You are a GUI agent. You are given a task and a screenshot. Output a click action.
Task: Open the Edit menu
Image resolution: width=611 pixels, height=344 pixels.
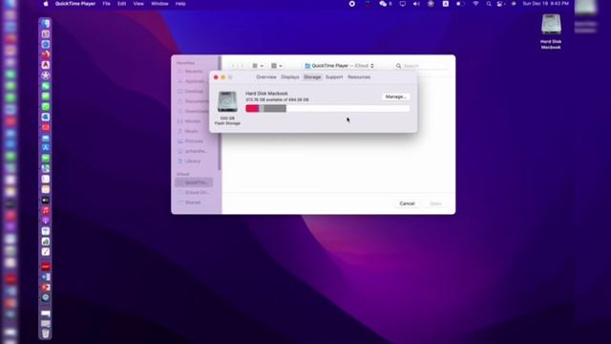pyautogui.click(x=122, y=4)
